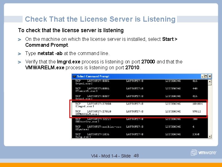
Task: Click the LAPTOP27:8085 address entry
Action: [98, 81]
